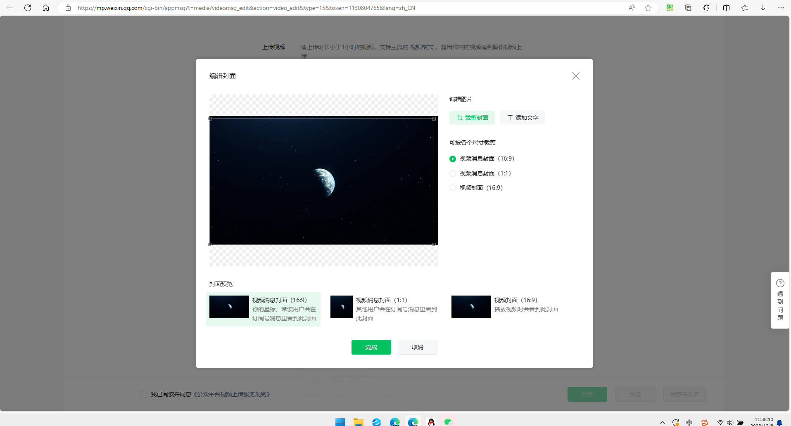Click browser back arrow
Screen dimensions: 791x426
[10, 8]
